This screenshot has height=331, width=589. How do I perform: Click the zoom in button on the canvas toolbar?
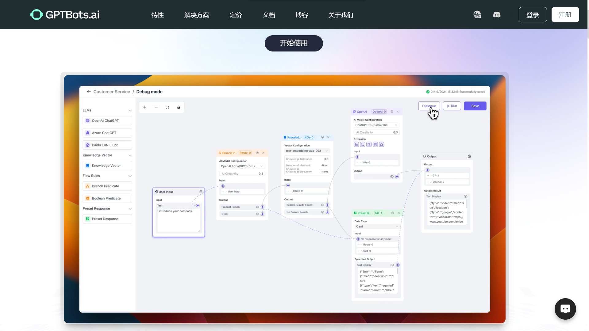point(144,107)
